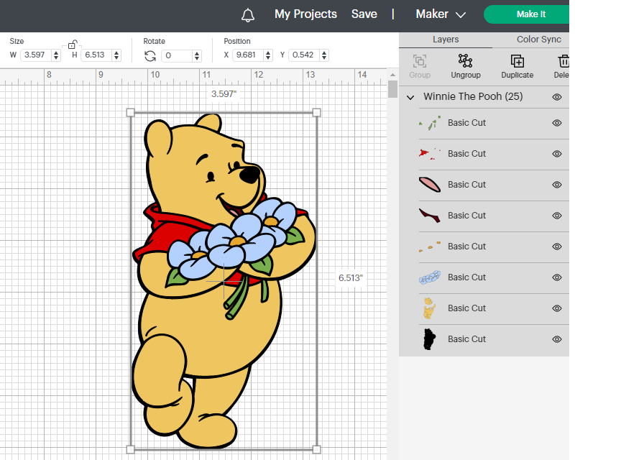Select the orange flower centers layer thumbnail
This screenshot has width=621, height=460.
click(430, 247)
